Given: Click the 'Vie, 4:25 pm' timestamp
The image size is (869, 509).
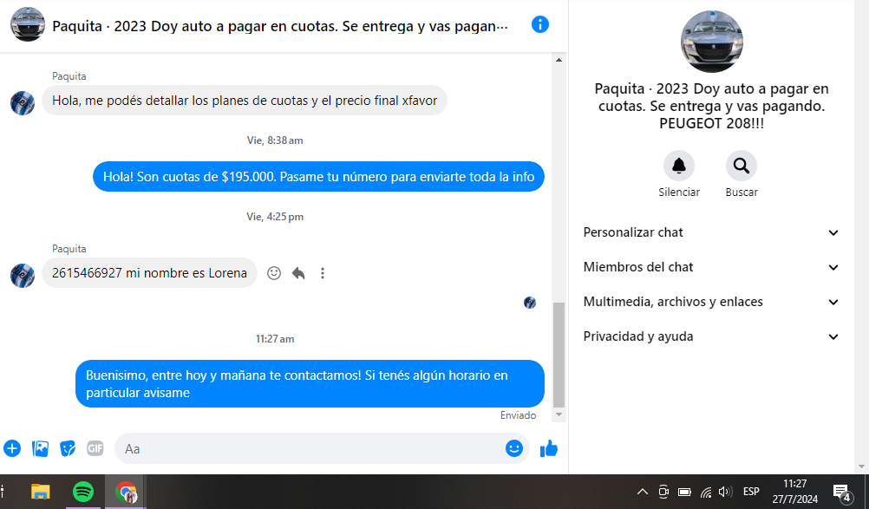Looking at the screenshot, I should [x=275, y=217].
